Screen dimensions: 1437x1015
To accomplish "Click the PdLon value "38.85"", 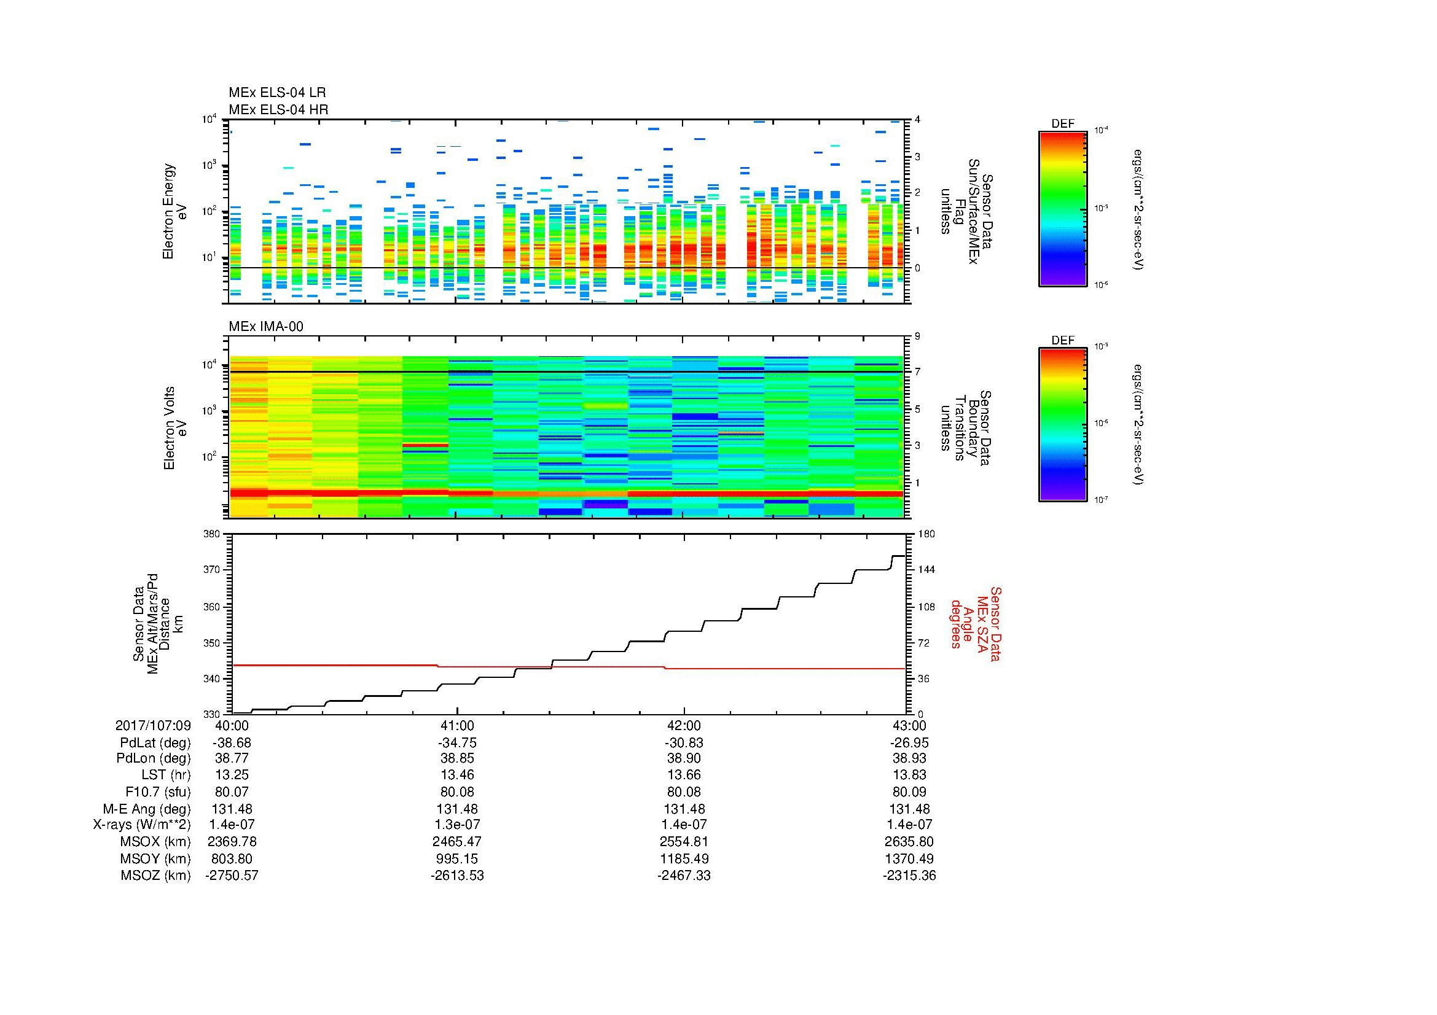I will pyautogui.click(x=458, y=758).
